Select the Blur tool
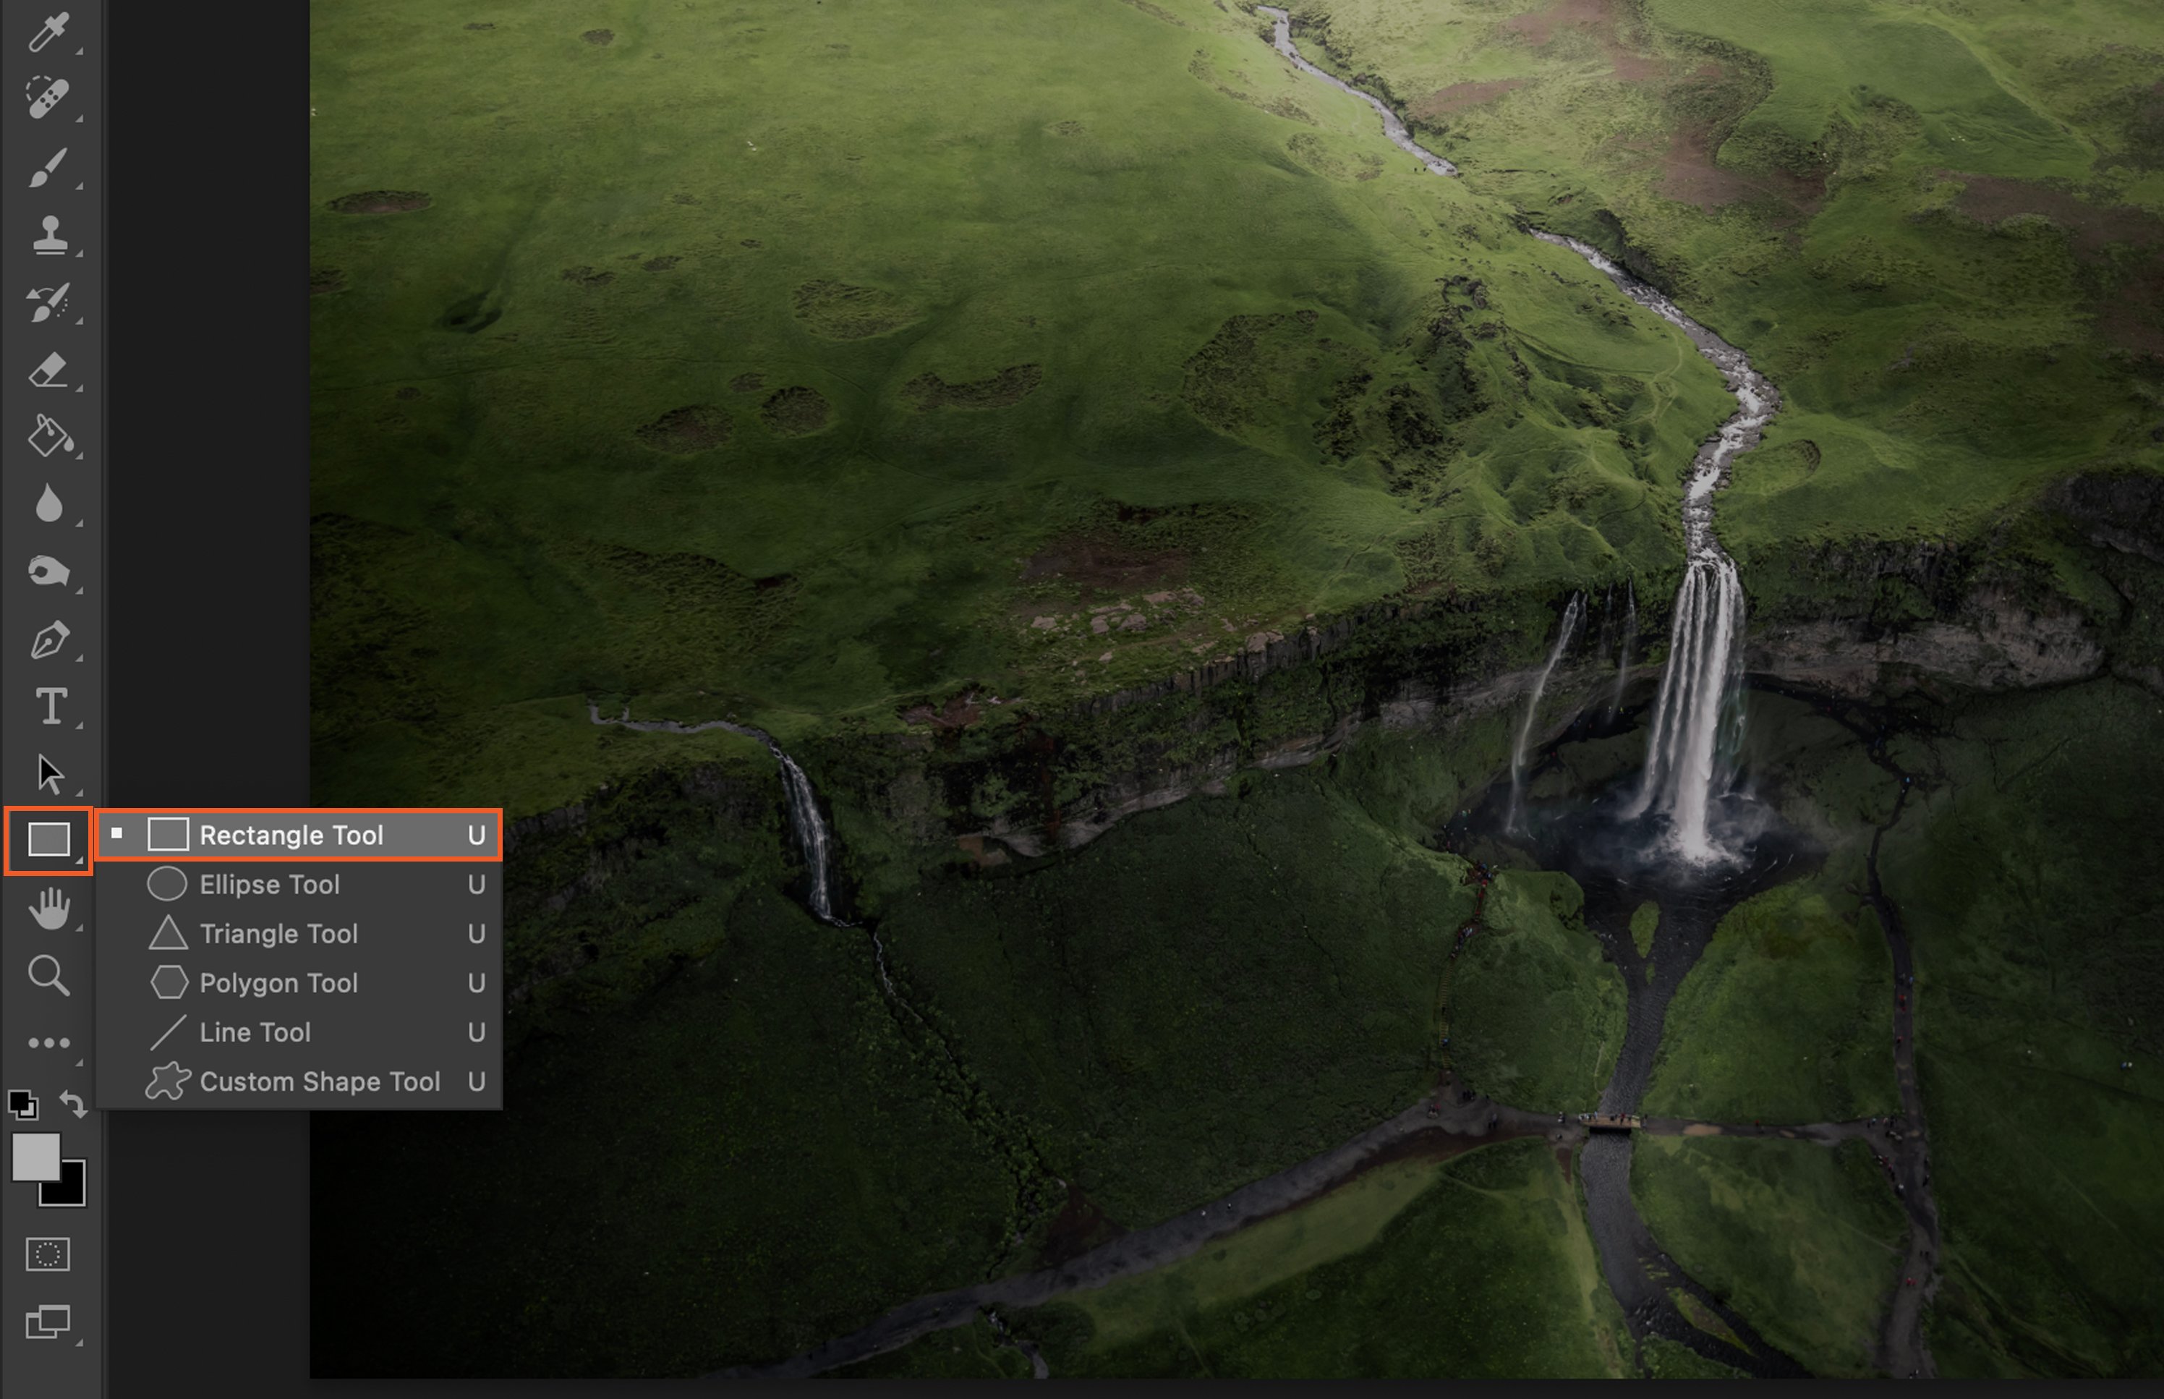Viewport: 2164px width, 1399px height. [x=48, y=503]
